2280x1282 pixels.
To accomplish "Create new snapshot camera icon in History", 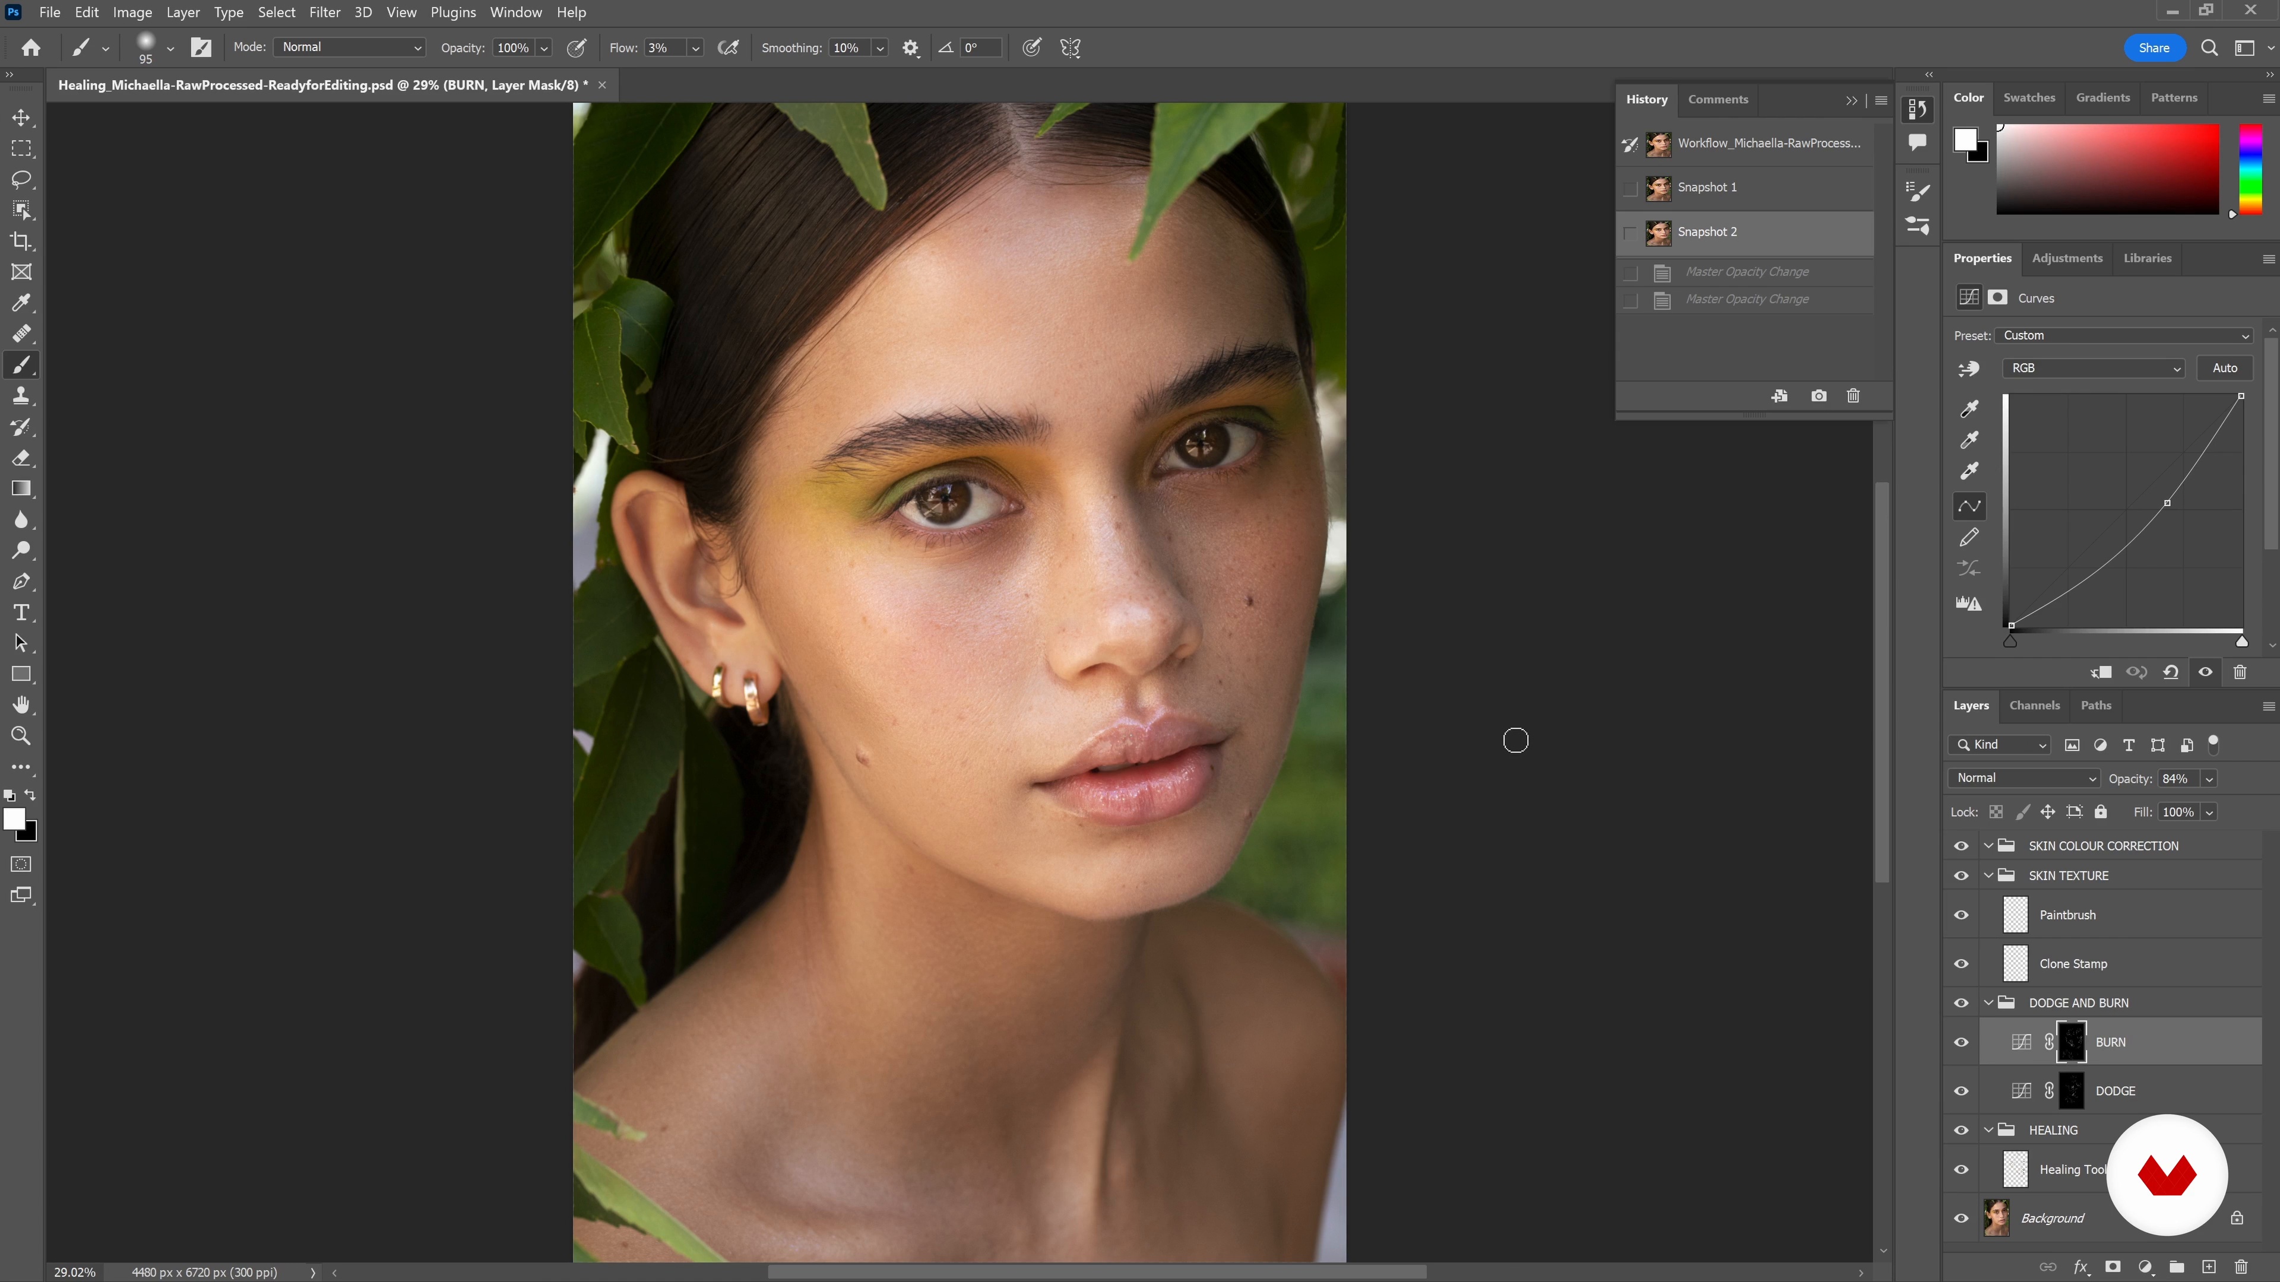I will click(x=1818, y=395).
